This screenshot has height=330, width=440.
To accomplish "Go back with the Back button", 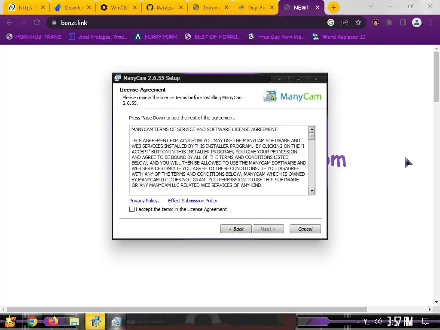I will tap(236, 229).
